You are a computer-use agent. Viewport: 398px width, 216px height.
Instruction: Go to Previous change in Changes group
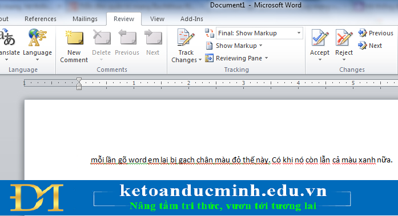(376, 33)
